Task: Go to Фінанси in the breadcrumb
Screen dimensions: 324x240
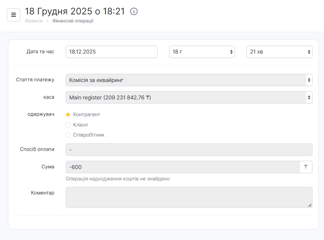Action: (33, 21)
